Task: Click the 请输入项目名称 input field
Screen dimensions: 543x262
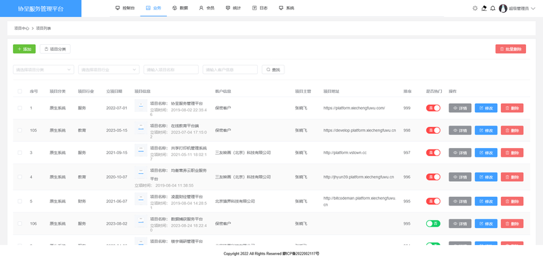Action: pos(171,69)
